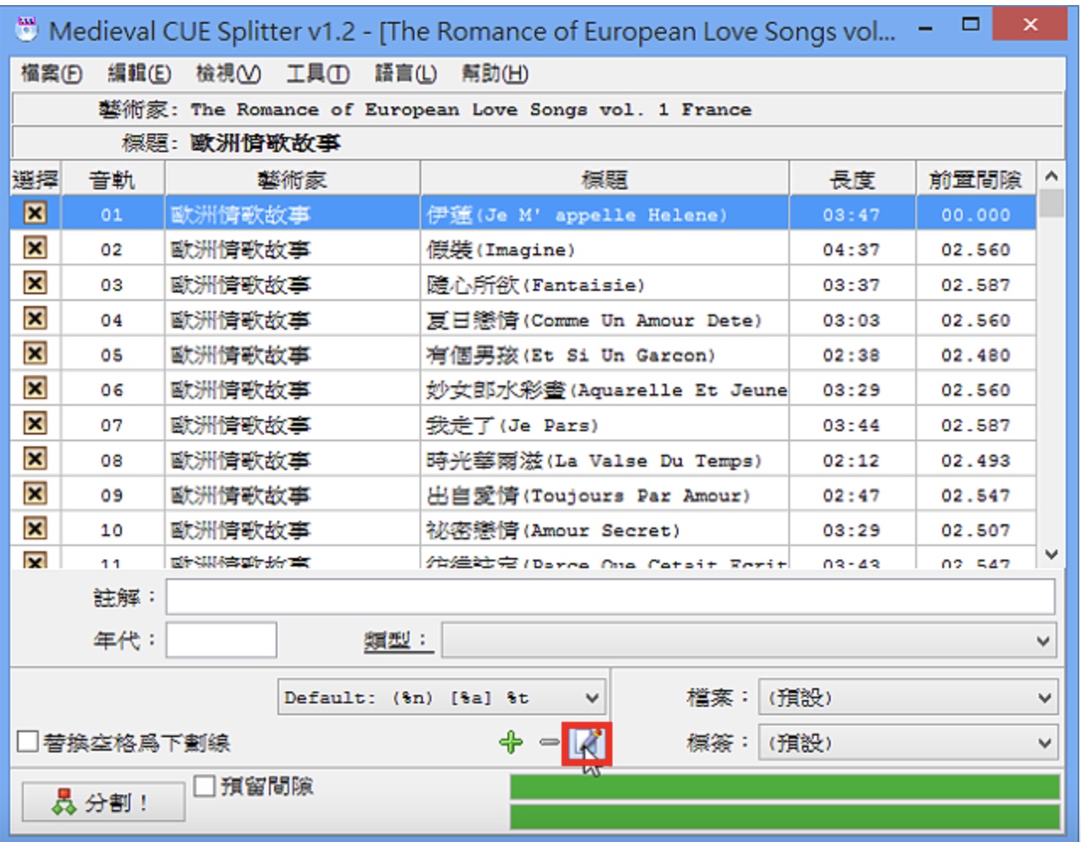Open the 類型 genre dropdown
The image size is (1081, 842).
[x=749, y=641]
